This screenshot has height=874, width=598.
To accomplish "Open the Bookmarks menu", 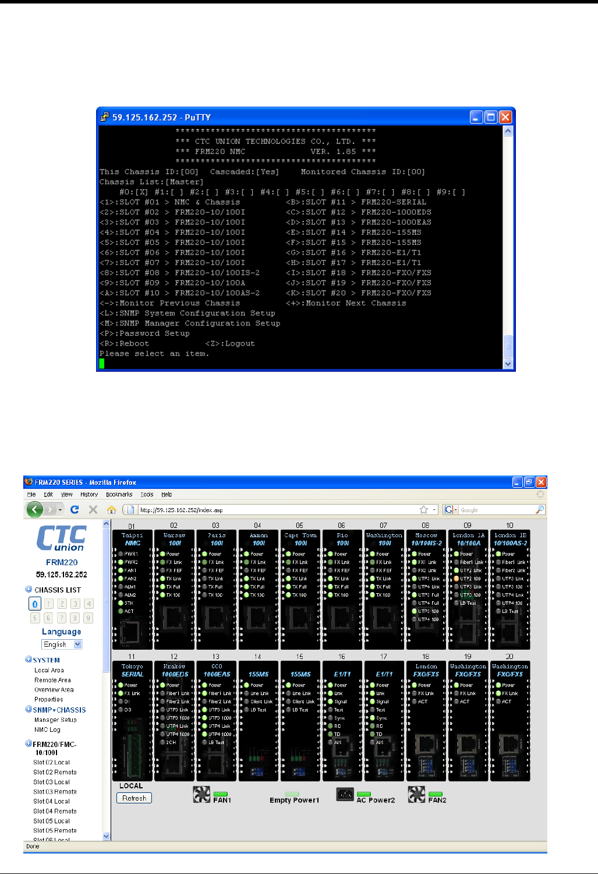I will [119, 494].
